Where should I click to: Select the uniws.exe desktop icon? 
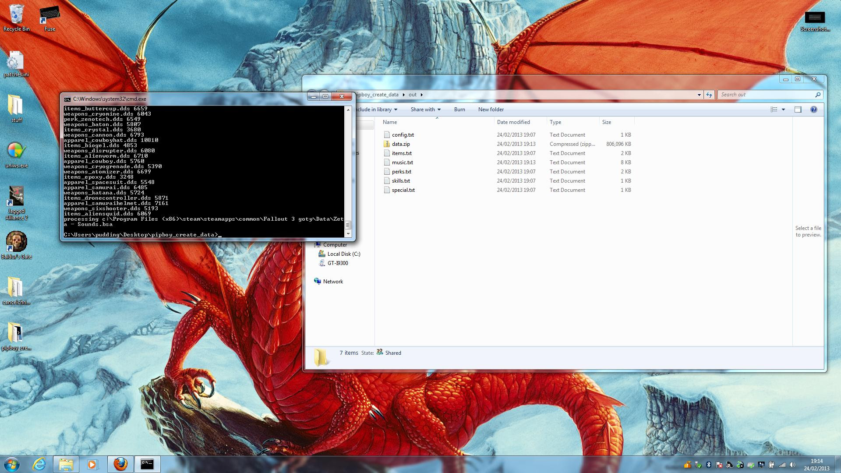pyautogui.click(x=16, y=155)
